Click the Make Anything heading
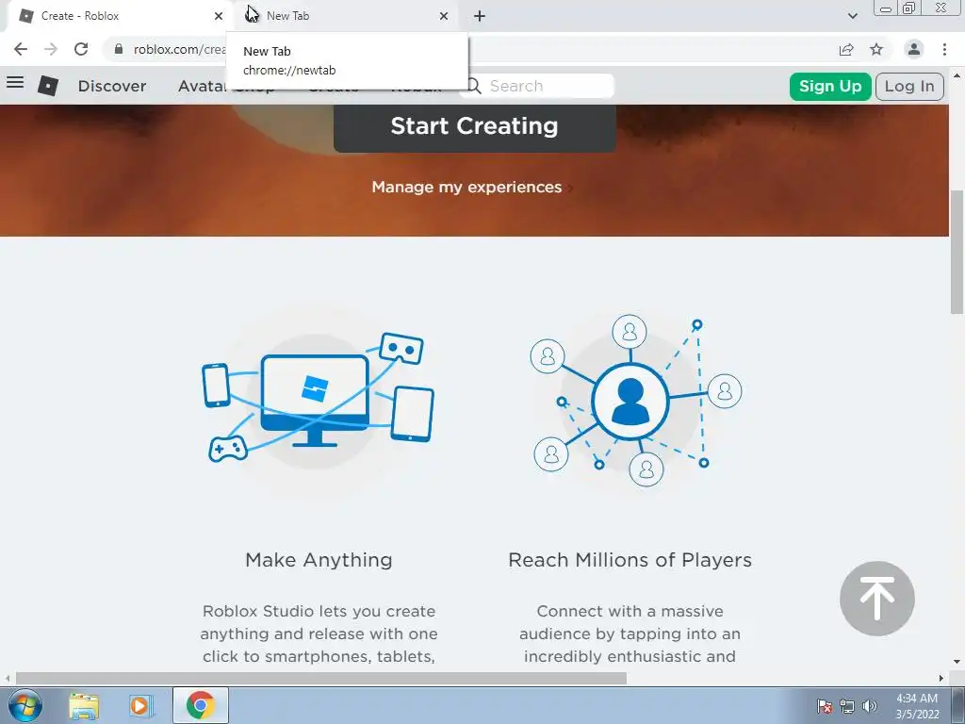This screenshot has width=965, height=724. 319,560
